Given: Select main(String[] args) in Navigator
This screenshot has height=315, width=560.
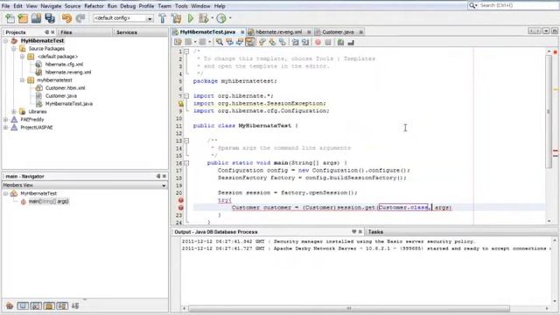Looking at the screenshot, I should pyautogui.click(x=49, y=201).
